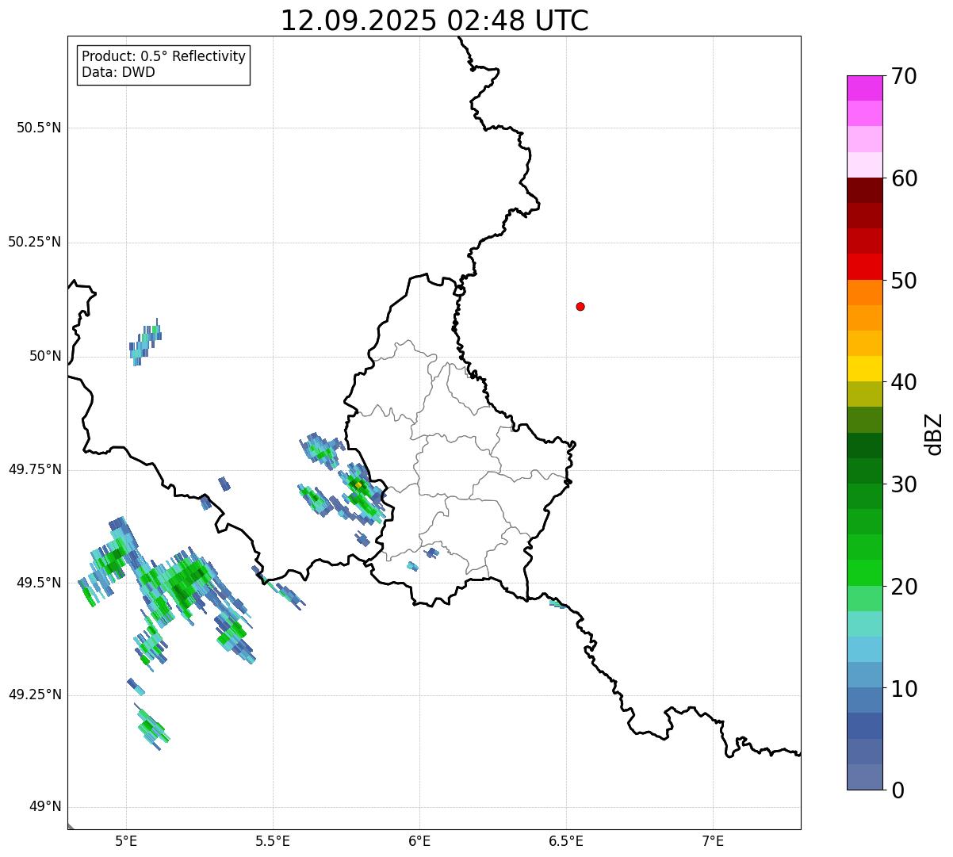Click the 49.5°N latitude label
Screen dimensions: 953x857
[x=39, y=583]
